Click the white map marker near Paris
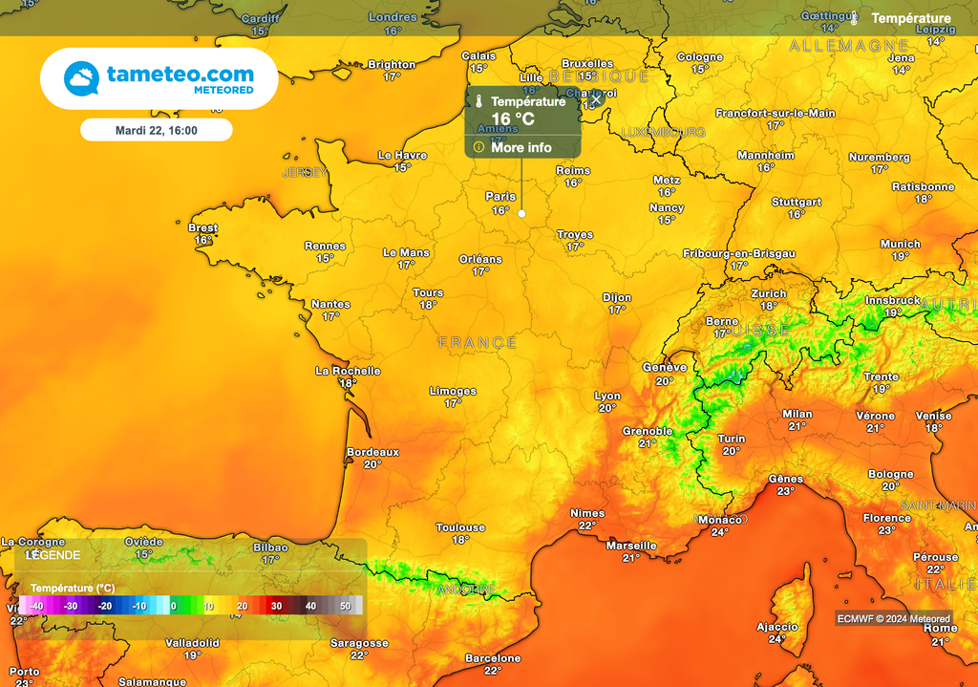The height and width of the screenshot is (687, 978). tap(521, 213)
